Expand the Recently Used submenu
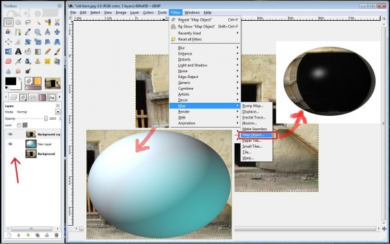Screen dimensions: 390x244 coord(205,33)
